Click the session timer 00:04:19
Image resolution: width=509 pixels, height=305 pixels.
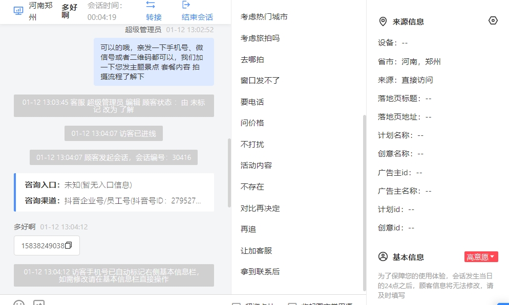pos(102,17)
